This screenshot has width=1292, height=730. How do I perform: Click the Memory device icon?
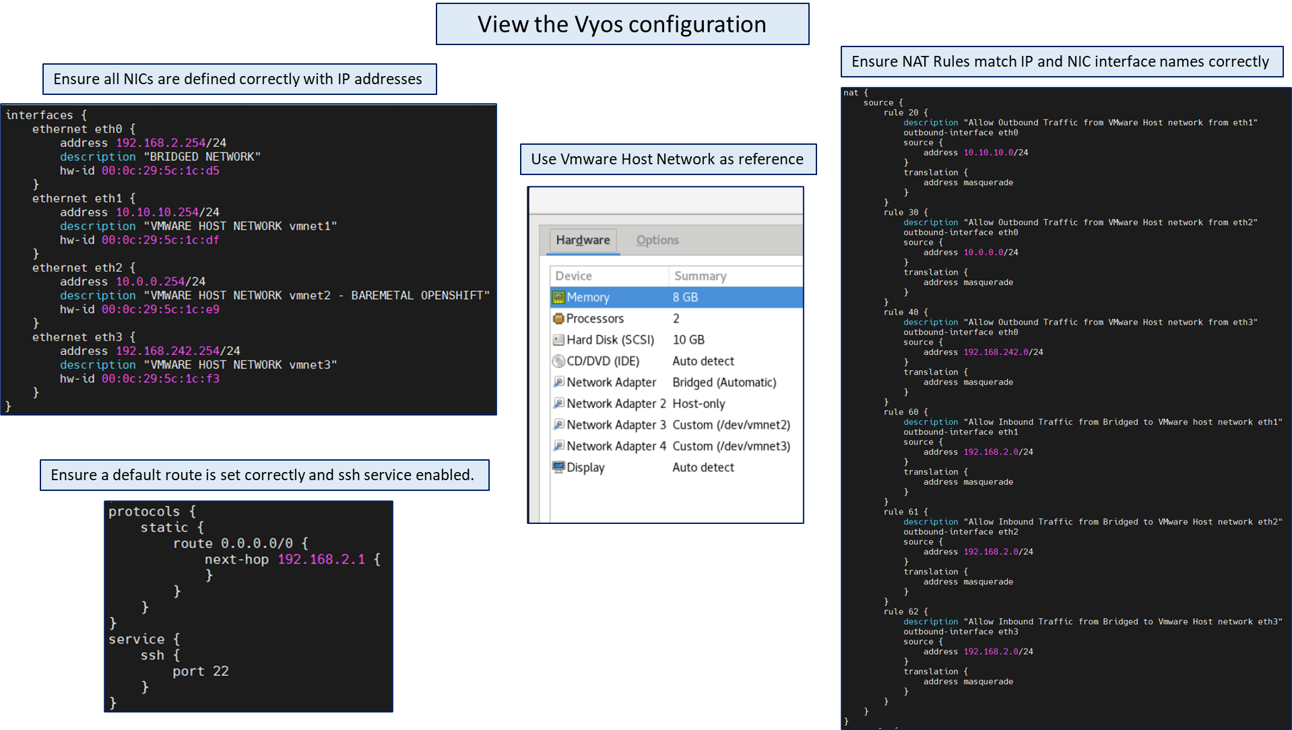pyautogui.click(x=558, y=298)
